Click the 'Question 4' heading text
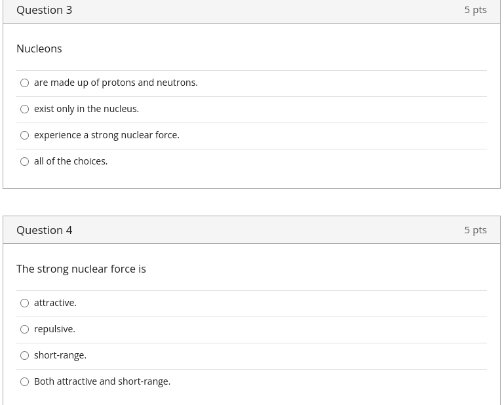The width and height of the screenshot is (504, 405). click(45, 230)
